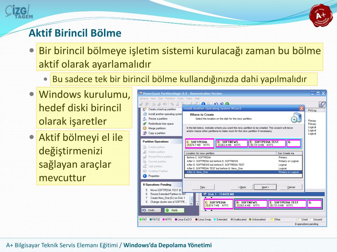
Task: Click footer text 'Windows'da Depolama Yönetimi'
Action: click(x=168, y=245)
